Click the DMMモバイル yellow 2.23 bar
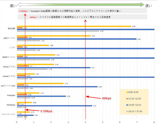Viewport: 157px width, 124px height. [x=36, y=55]
